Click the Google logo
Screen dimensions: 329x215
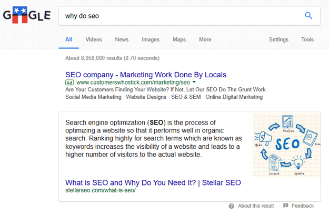tap(27, 16)
